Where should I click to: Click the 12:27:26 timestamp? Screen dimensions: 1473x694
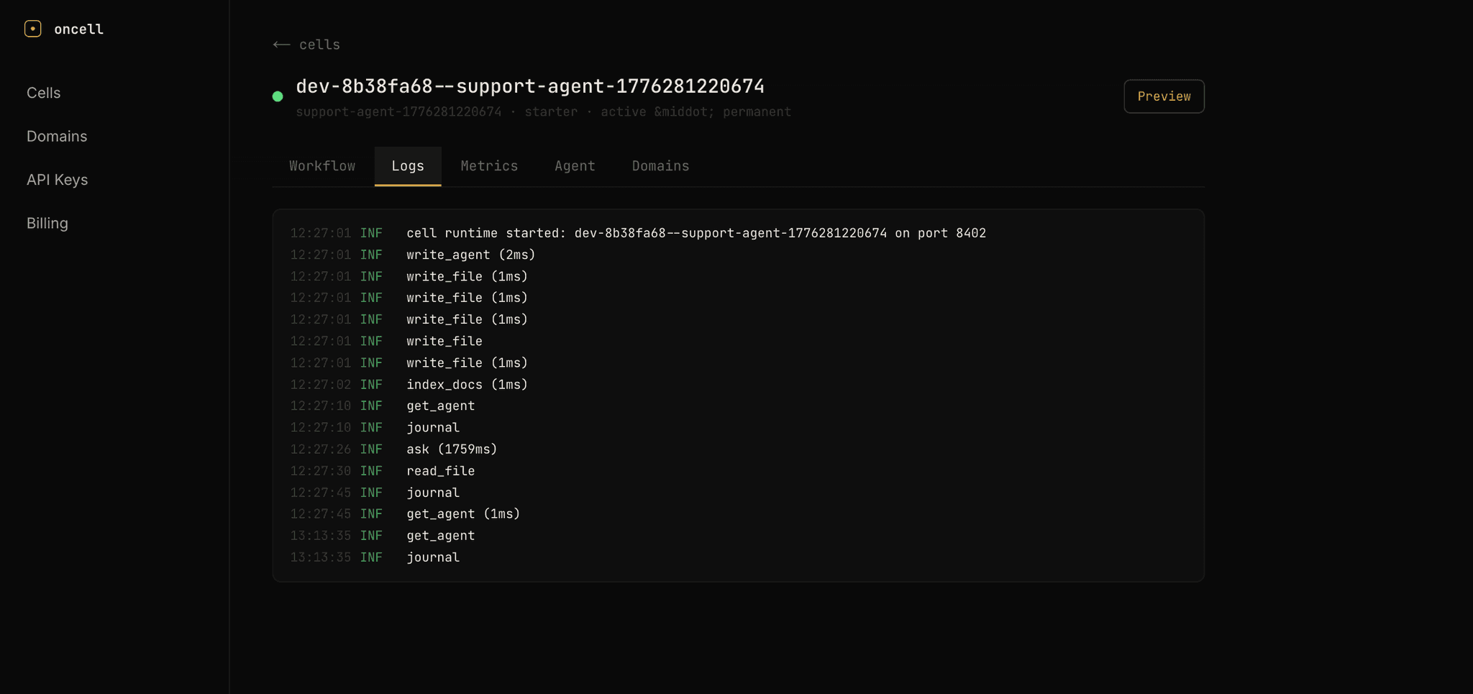321,449
